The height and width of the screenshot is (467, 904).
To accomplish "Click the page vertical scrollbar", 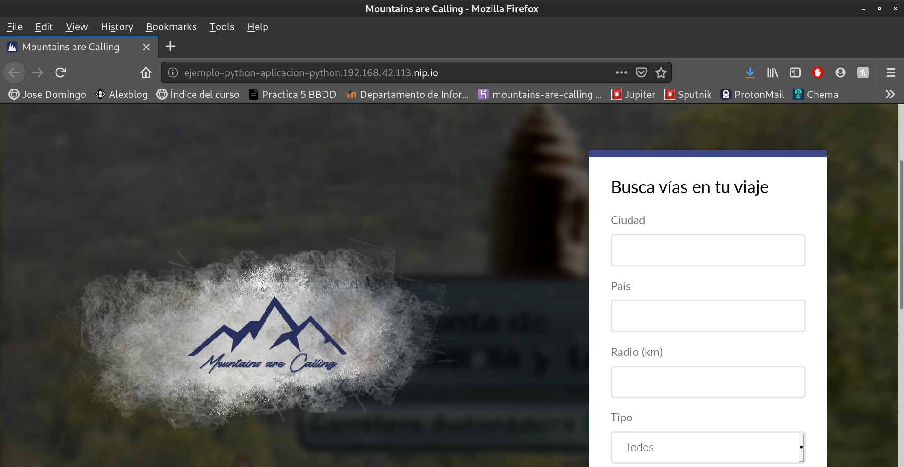I will (901, 235).
